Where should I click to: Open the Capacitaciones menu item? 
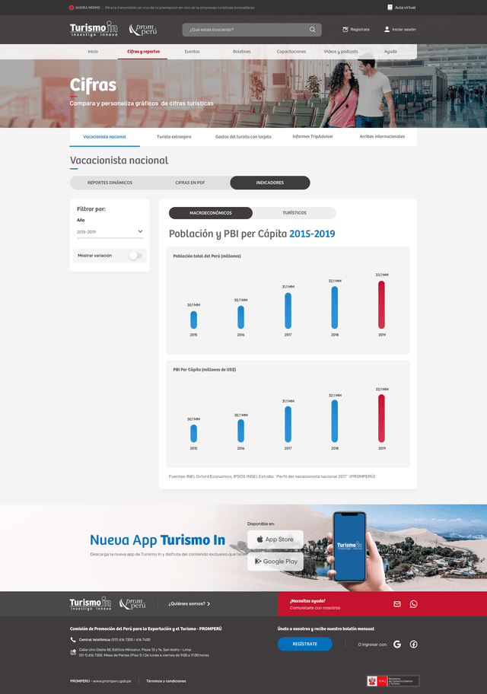point(291,52)
